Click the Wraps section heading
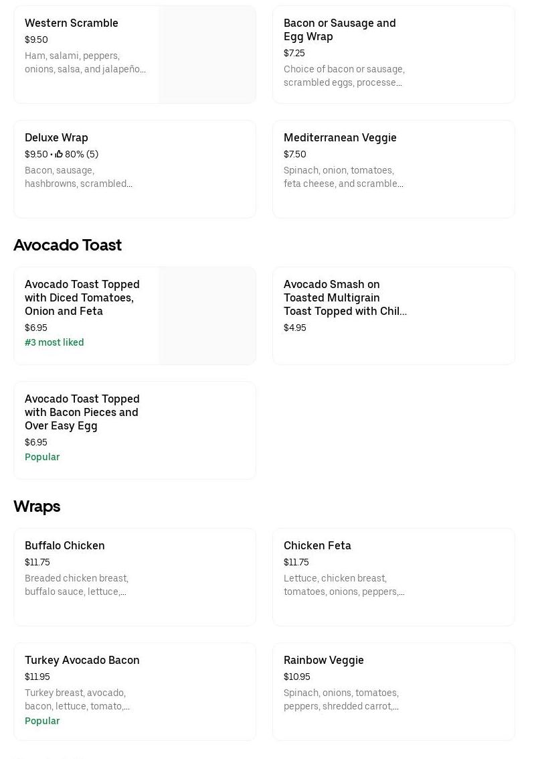Image resolution: width=538 pixels, height=759 pixels. (37, 506)
